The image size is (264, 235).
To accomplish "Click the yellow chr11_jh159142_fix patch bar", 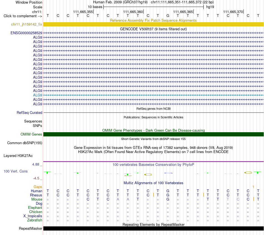I will click(153, 24).
